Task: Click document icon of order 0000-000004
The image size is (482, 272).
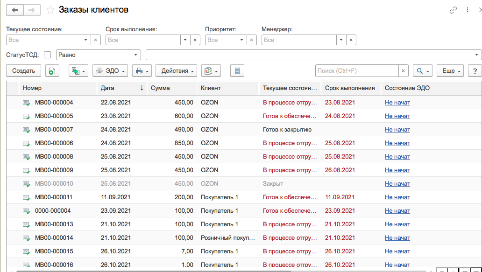Action: point(27,211)
